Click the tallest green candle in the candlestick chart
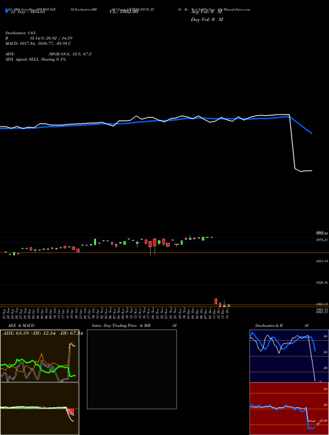 pyautogui.click(x=95, y=242)
